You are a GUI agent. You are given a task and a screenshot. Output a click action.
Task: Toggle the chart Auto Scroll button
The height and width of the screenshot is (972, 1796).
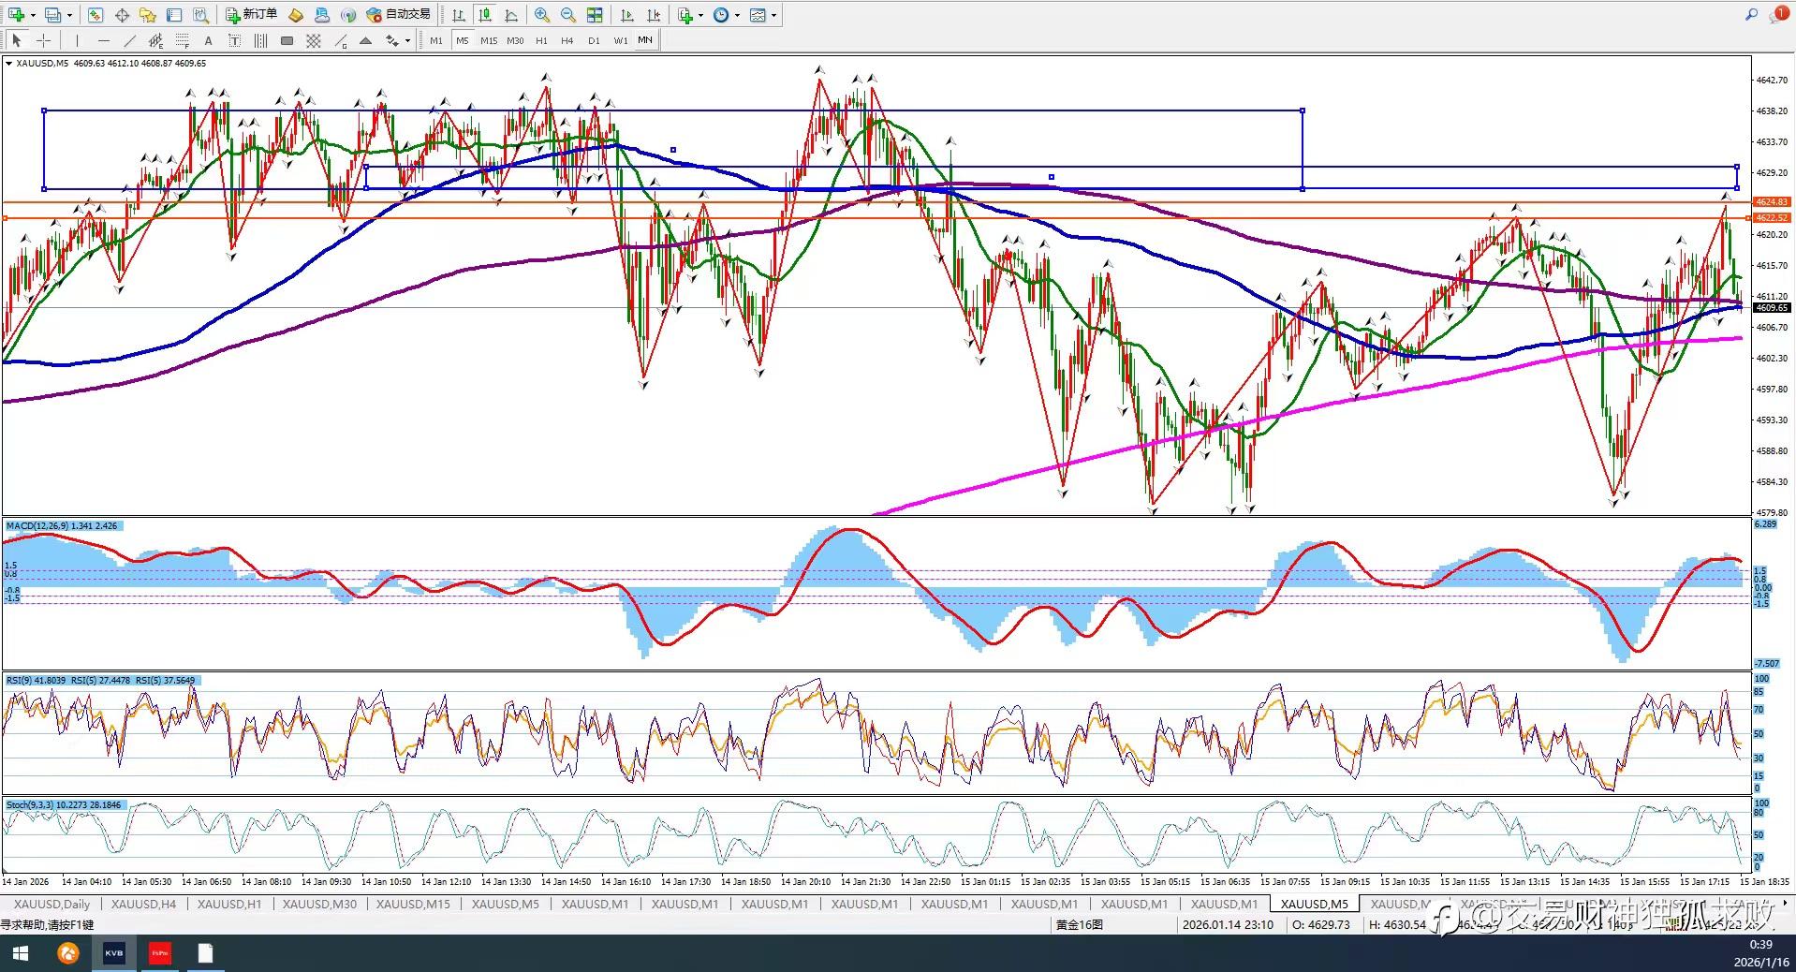coord(626,15)
